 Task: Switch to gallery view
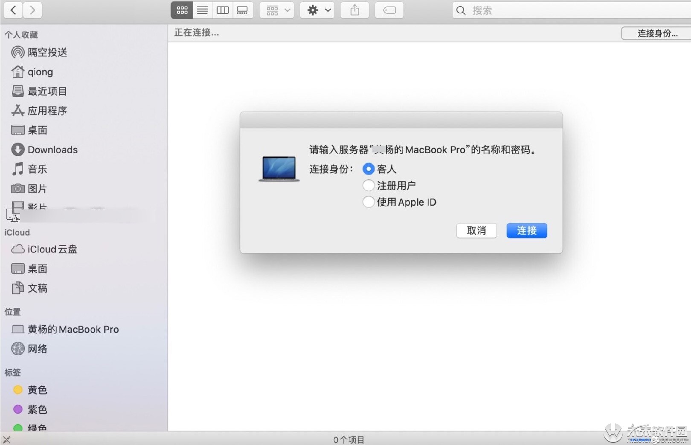[242, 10]
